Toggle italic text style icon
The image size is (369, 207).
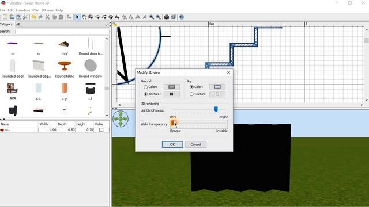point(145,17)
